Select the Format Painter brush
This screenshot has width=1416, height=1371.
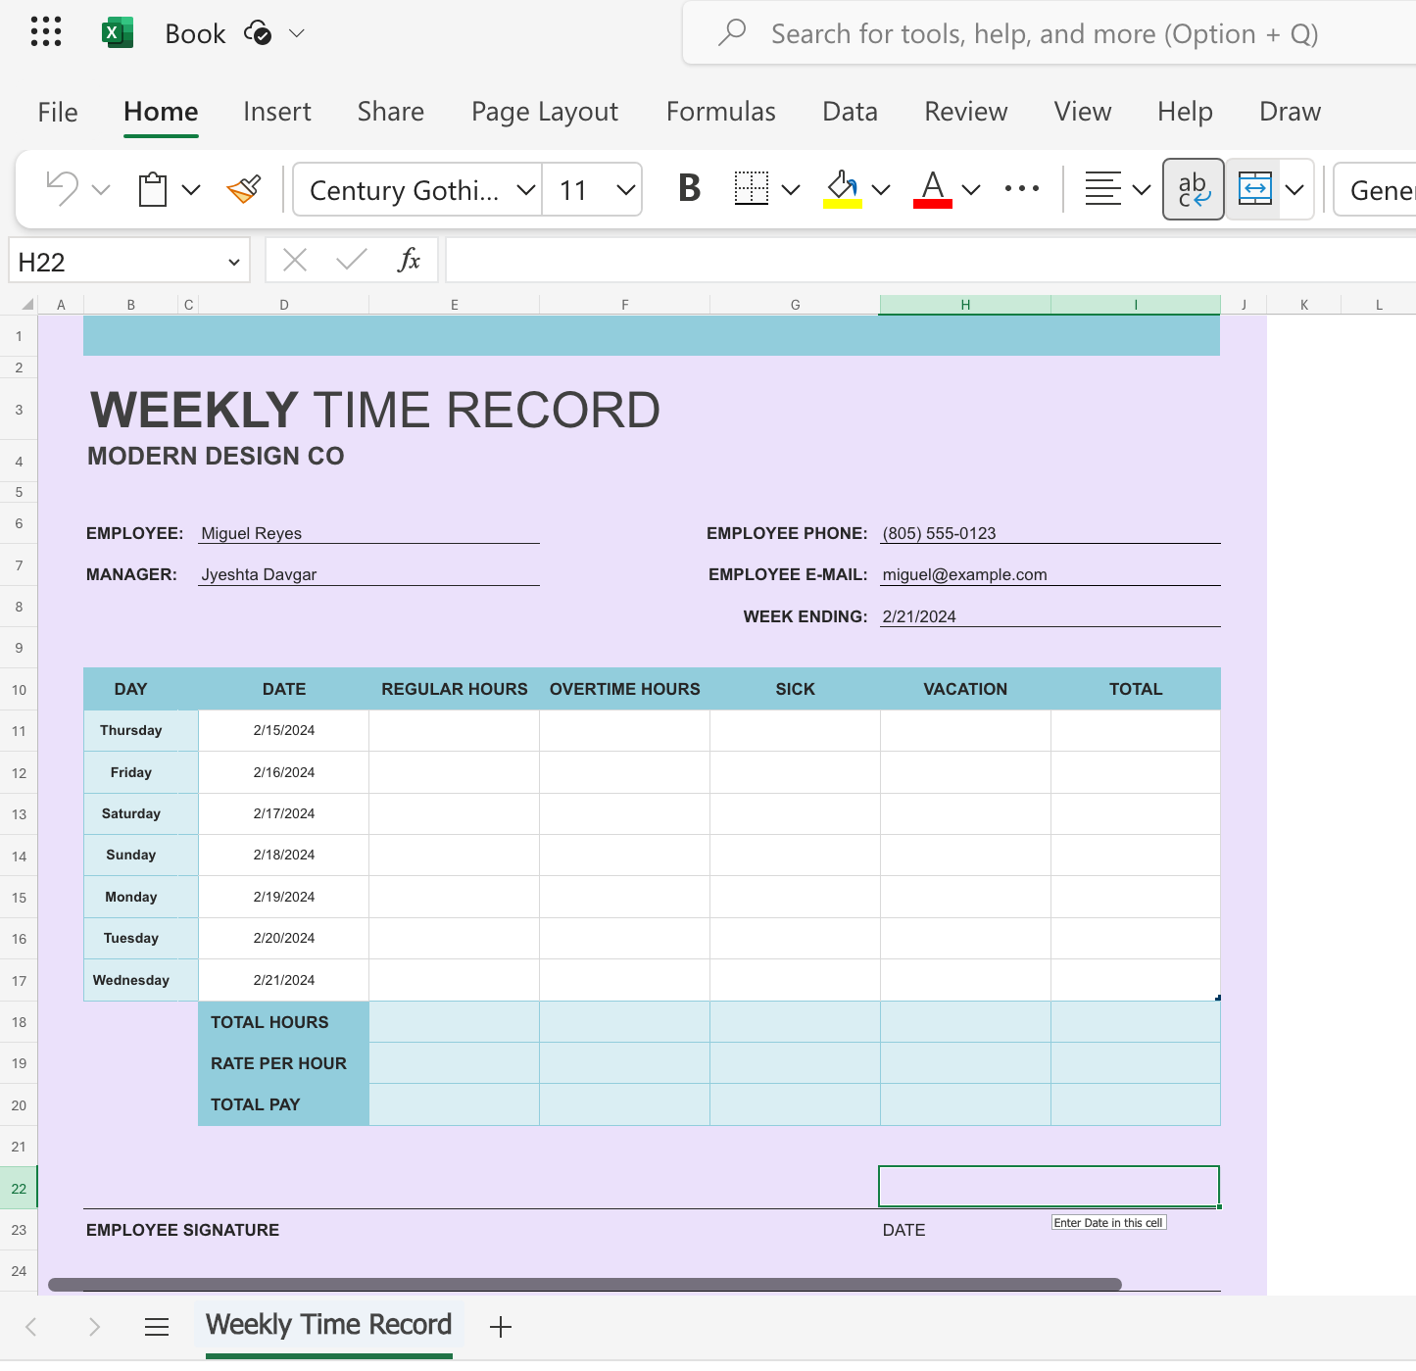point(244,189)
